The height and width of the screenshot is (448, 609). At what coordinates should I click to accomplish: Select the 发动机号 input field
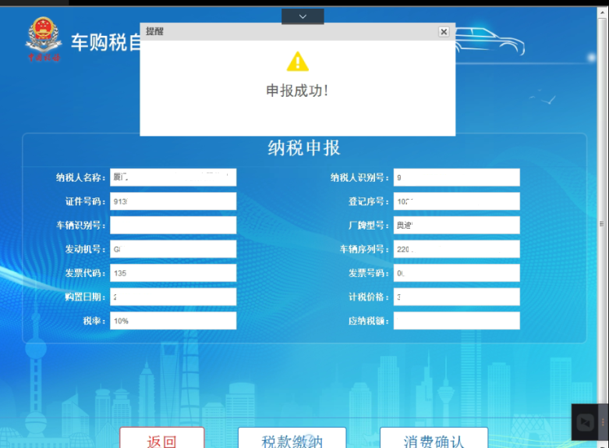[173, 249]
